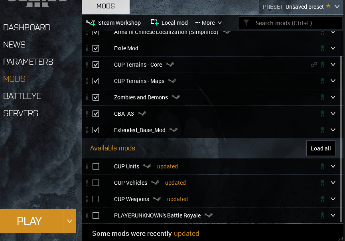
Task: Click the filter funnel icon in search
Action: point(246,23)
